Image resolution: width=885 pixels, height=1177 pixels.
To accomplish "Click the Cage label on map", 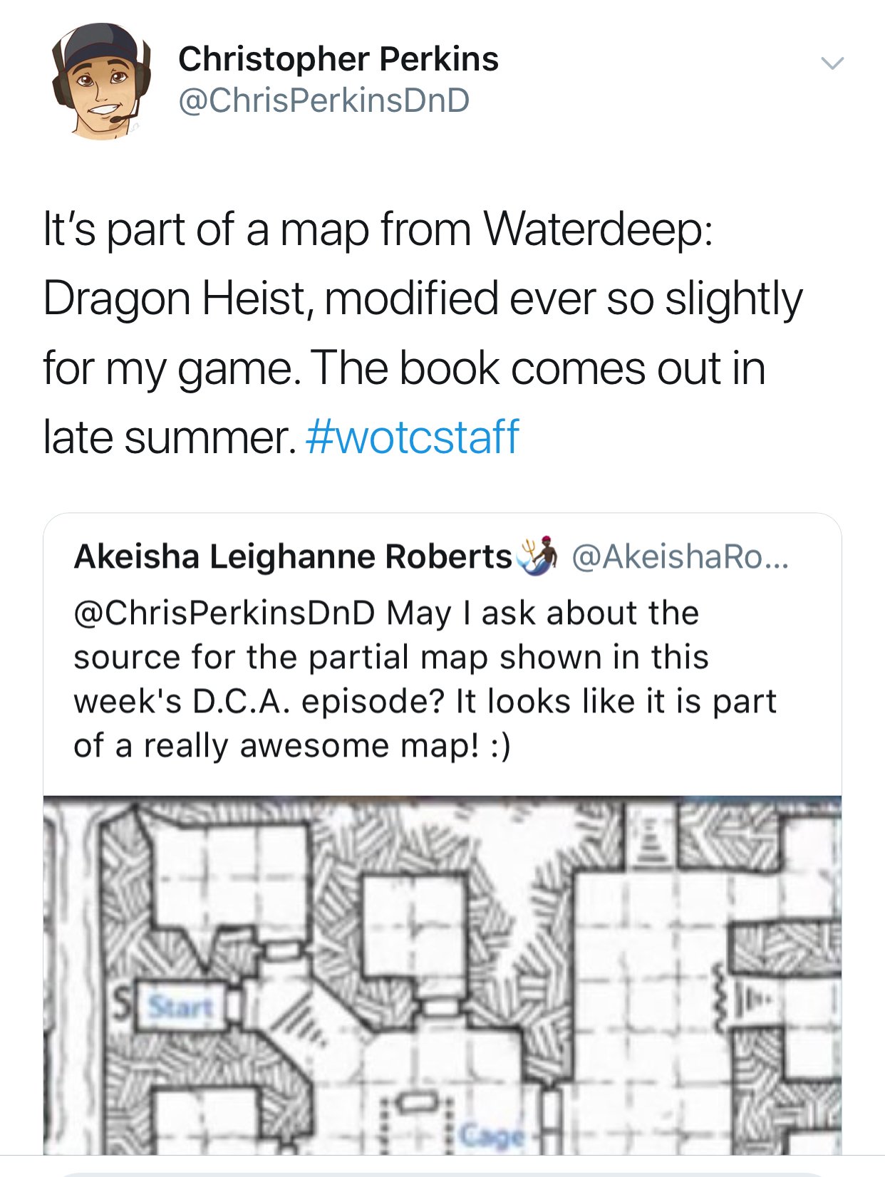I will click(x=492, y=1134).
